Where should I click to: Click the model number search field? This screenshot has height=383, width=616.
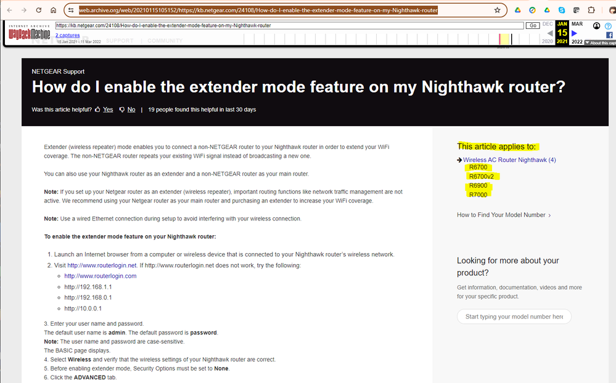pyautogui.click(x=514, y=316)
